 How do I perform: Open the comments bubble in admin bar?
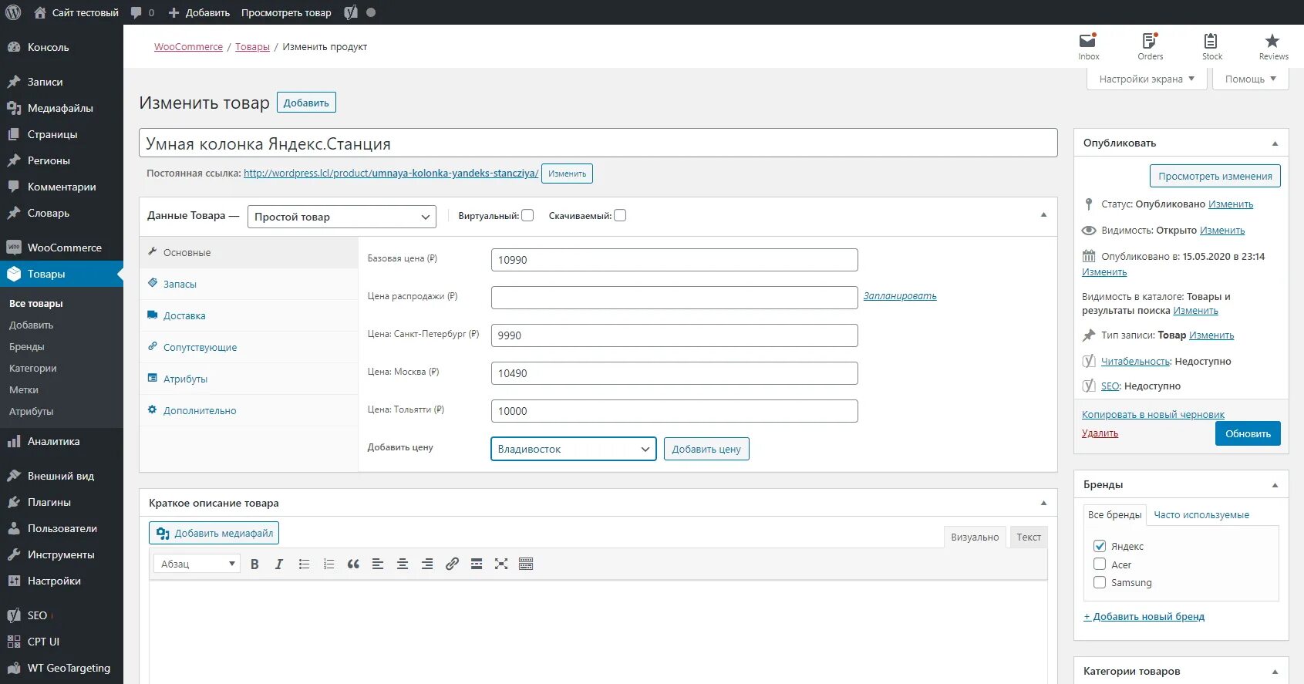click(142, 12)
